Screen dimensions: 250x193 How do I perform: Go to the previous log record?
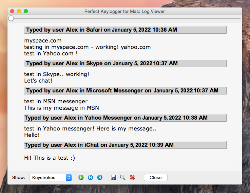[x=91, y=177]
